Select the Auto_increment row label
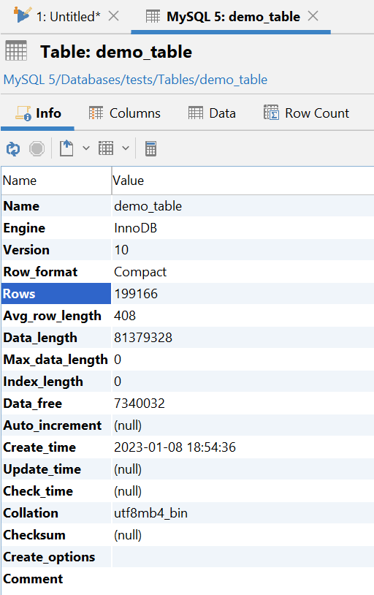Screen dimensions: 374x595 53,425
